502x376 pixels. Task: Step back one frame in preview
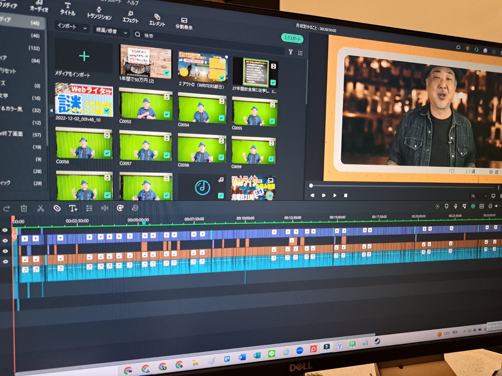pyautogui.click(x=312, y=196)
